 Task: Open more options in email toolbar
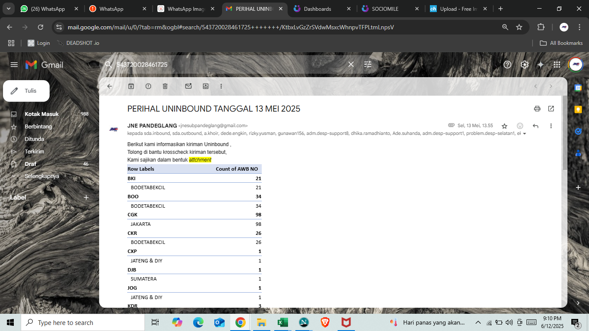(221, 86)
